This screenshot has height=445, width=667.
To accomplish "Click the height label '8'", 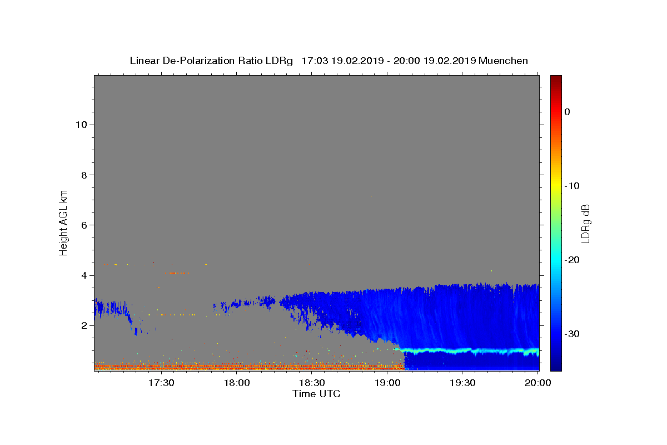I will pyautogui.click(x=83, y=175).
